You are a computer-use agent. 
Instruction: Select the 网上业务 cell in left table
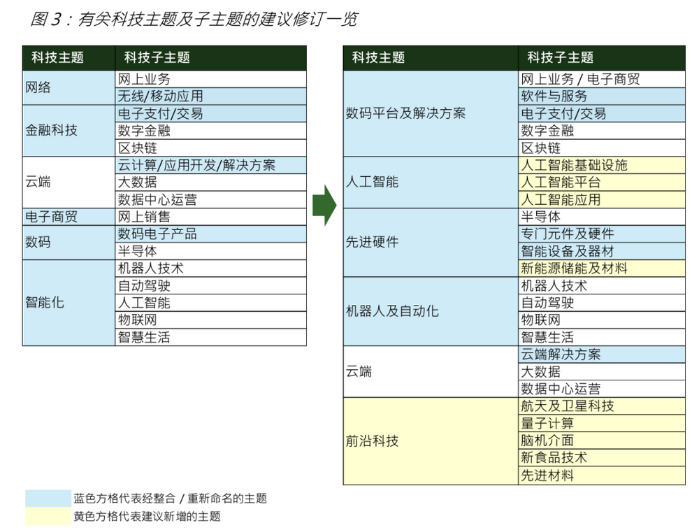[x=210, y=79]
